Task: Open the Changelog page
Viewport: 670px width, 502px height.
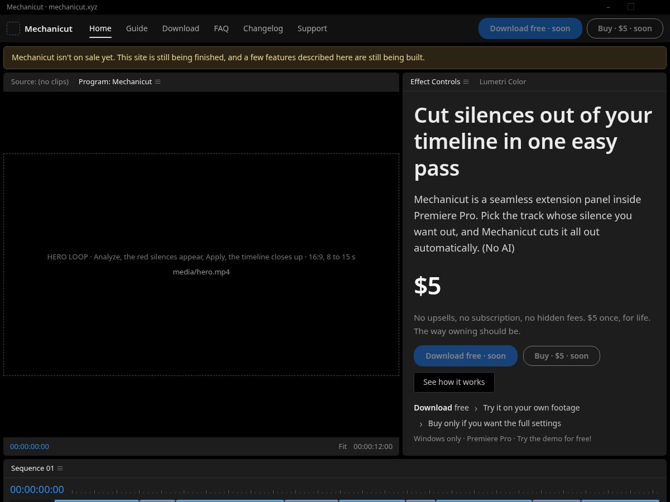Action: pos(263,28)
